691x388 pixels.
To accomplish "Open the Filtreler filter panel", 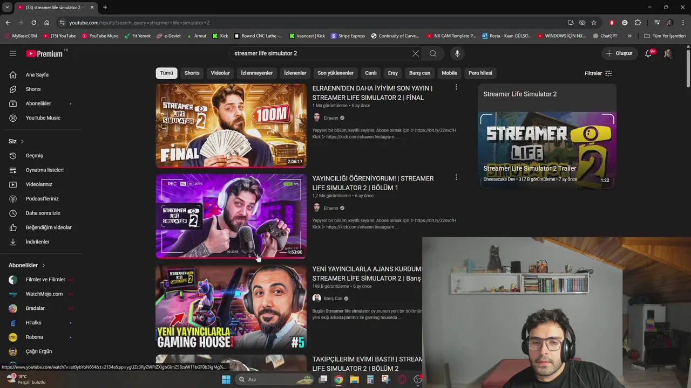I will pos(598,73).
